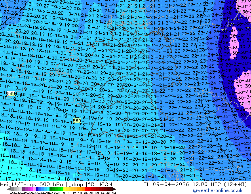The image size is (251, 194).
Task: Open the weatheronline.co.uk copyright link
Action: click(218, 190)
